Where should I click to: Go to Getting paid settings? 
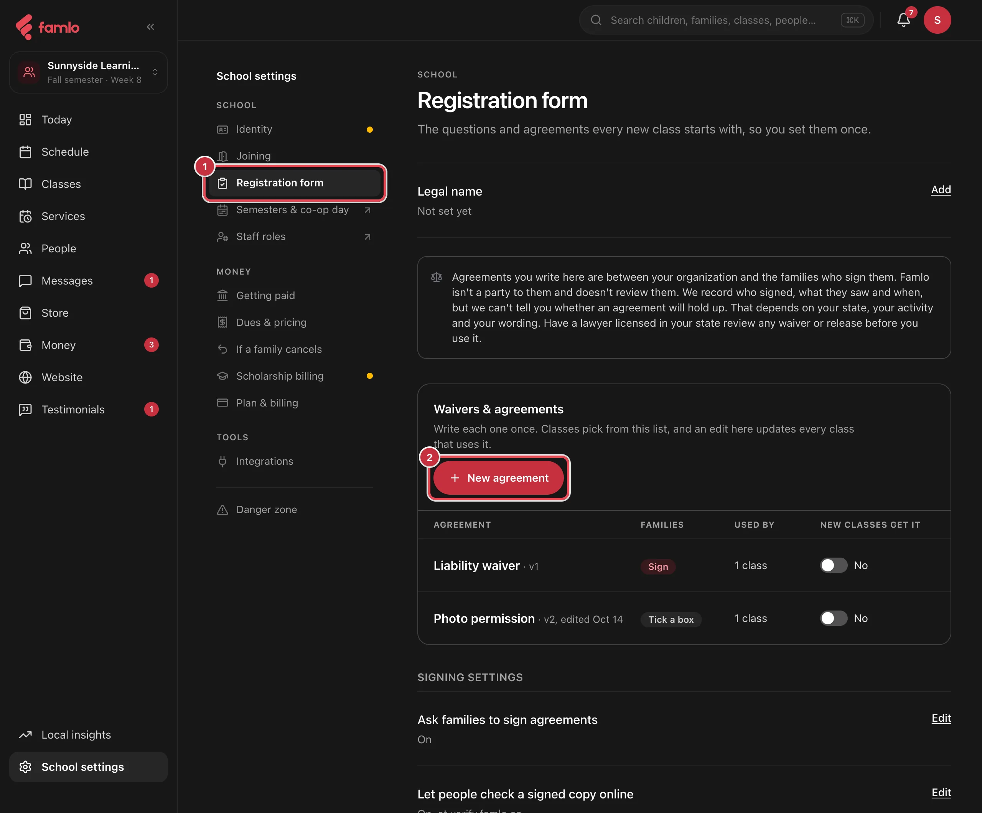pyautogui.click(x=295, y=295)
